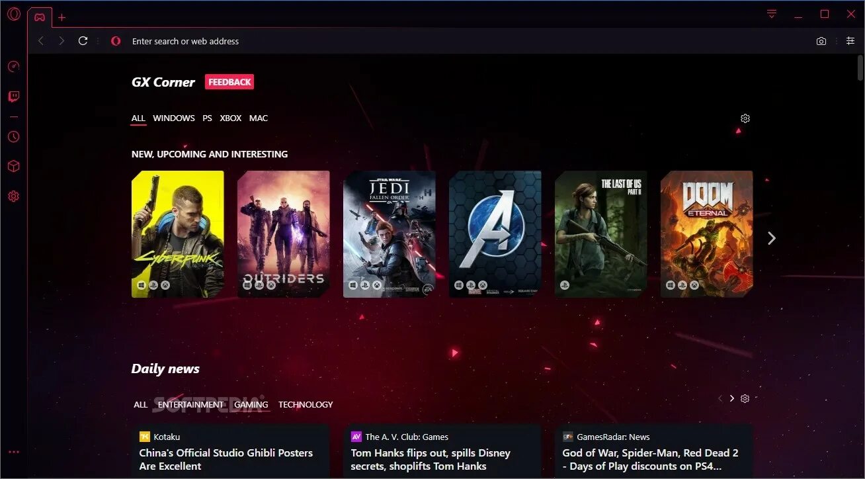
Task: Click the Daily news heading
Action: pos(165,369)
